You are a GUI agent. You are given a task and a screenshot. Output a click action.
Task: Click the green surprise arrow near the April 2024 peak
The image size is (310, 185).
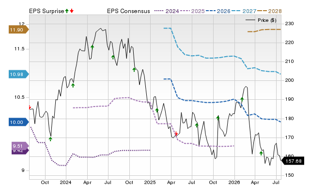pyautogui.click(x=93, y=47)
